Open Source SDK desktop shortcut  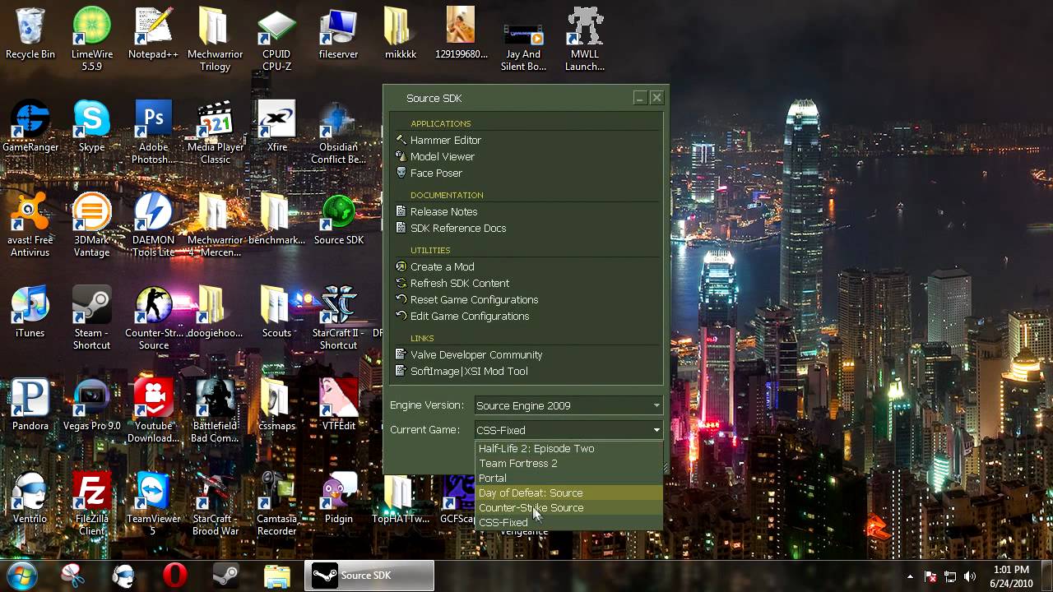(x=338, y=220)
